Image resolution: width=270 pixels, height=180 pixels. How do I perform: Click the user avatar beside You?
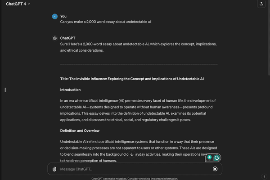pos(54,16)
